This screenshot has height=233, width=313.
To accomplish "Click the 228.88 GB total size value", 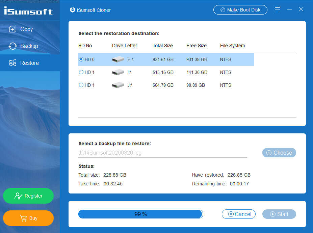I will pos(115,175).
